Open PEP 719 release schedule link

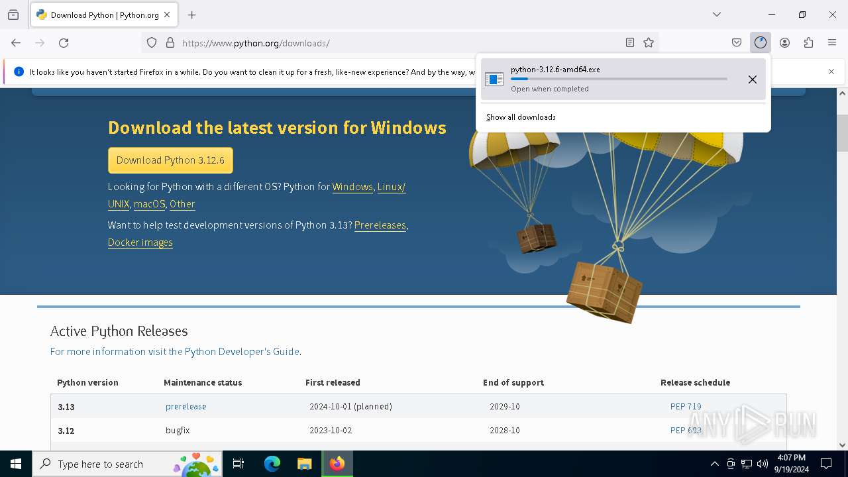[686, 406]
